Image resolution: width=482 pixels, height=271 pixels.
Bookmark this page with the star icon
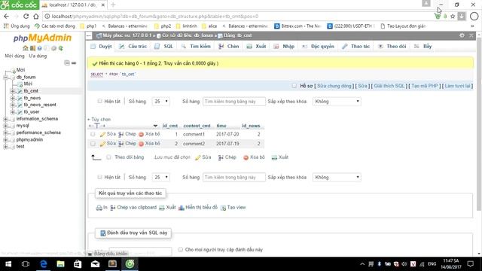[x=453, y=17]
